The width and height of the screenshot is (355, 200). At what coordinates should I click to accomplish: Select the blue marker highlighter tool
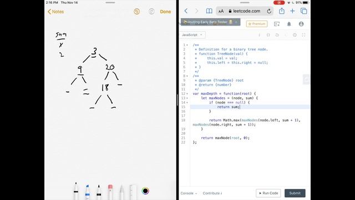(88, 192)
